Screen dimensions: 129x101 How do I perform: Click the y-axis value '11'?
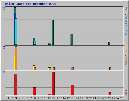4,47
